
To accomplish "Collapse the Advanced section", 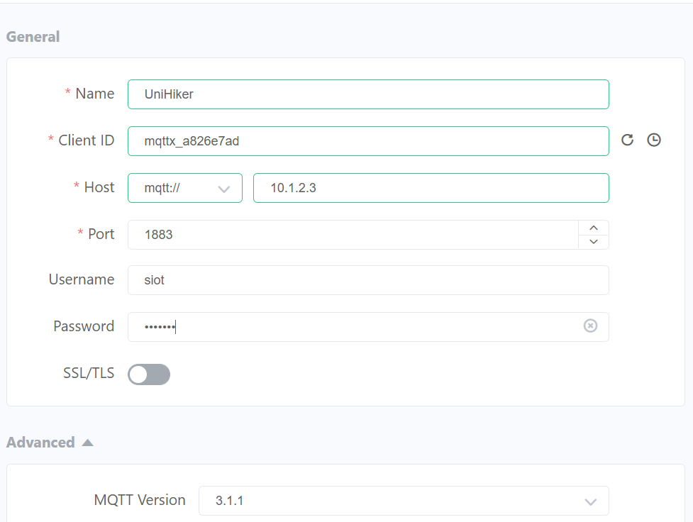I will click(50, 443).
